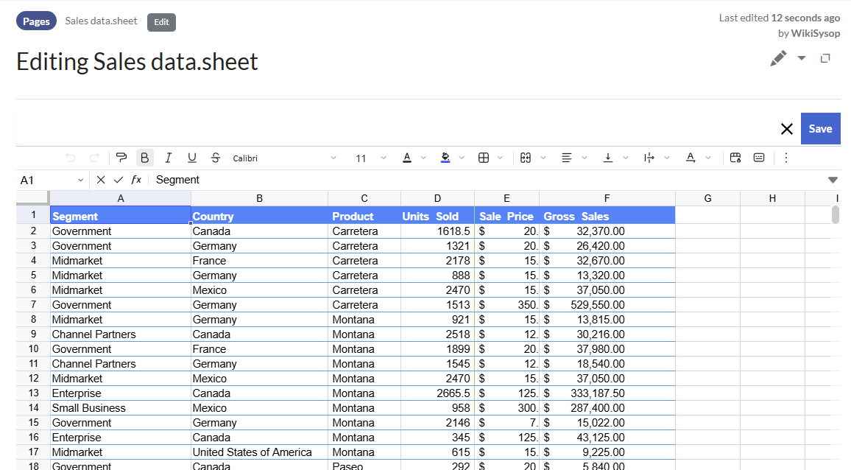
Task: Click the fx insert function icon
Action: [136, 180]
